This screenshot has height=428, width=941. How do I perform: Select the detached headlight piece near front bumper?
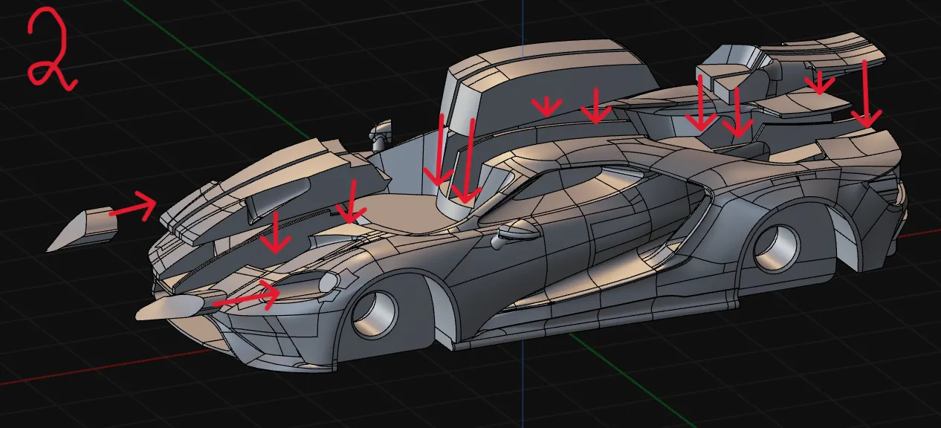(x=175, y=306)
